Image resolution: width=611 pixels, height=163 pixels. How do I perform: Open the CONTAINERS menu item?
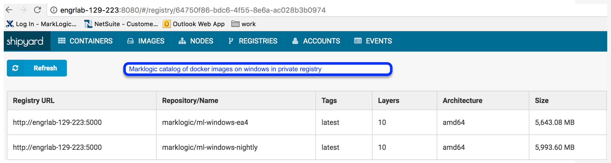tap(91, 41)
